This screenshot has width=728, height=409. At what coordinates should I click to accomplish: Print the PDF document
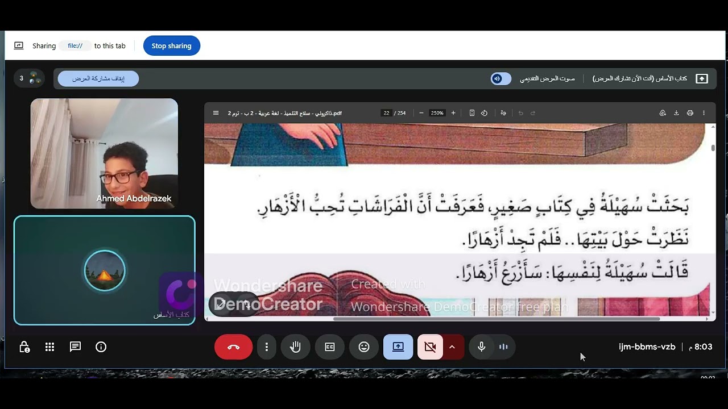690,113
